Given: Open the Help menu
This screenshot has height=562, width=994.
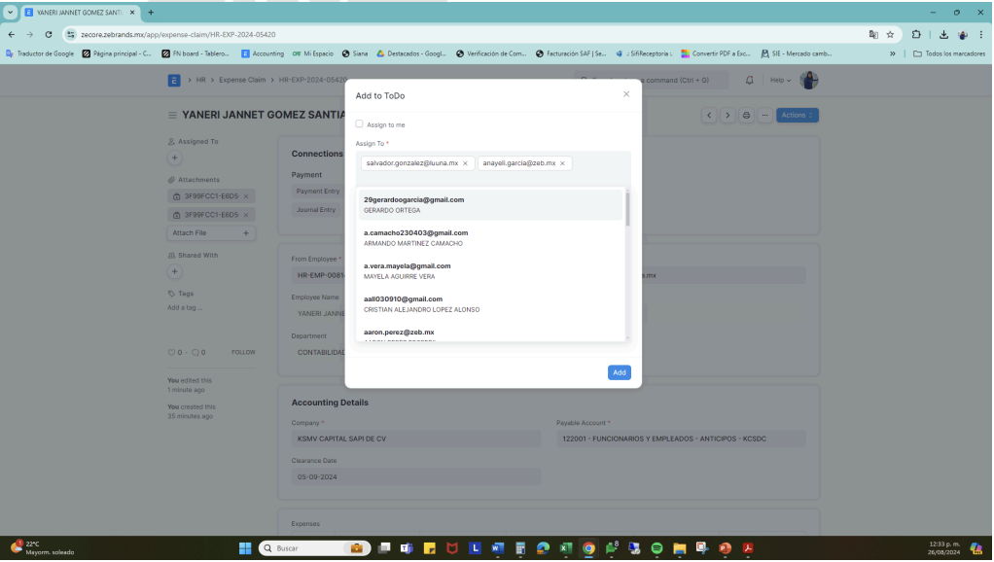Looking at the screenshot, I should click(x=781, y=80).
